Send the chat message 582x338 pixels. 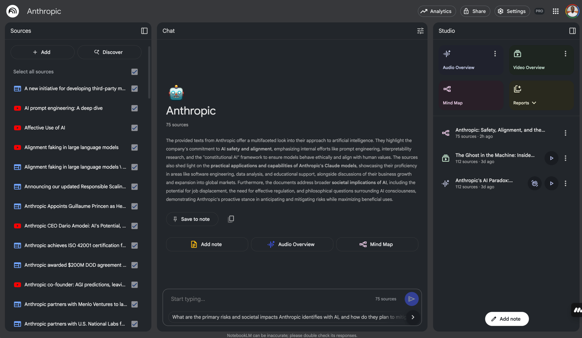tap(411, 299)
